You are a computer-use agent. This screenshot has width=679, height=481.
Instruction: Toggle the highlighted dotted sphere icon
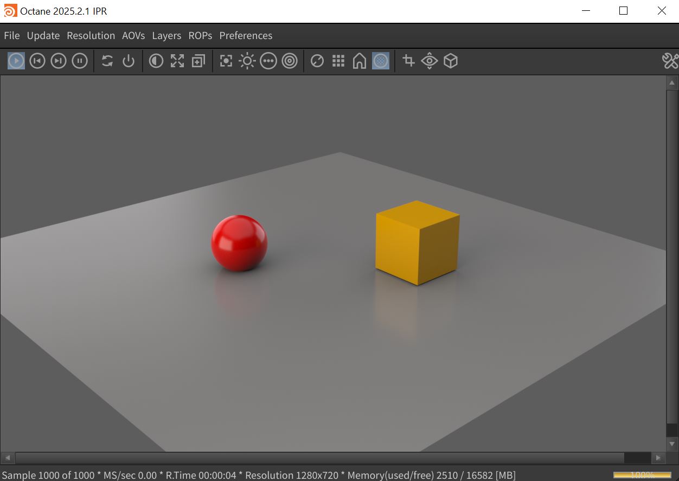click(381, 61)
